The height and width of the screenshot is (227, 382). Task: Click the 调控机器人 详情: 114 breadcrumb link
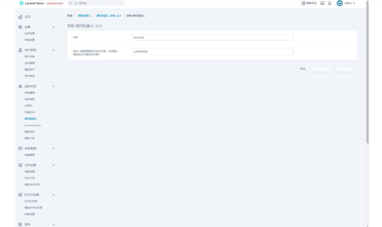click(109, 16)
